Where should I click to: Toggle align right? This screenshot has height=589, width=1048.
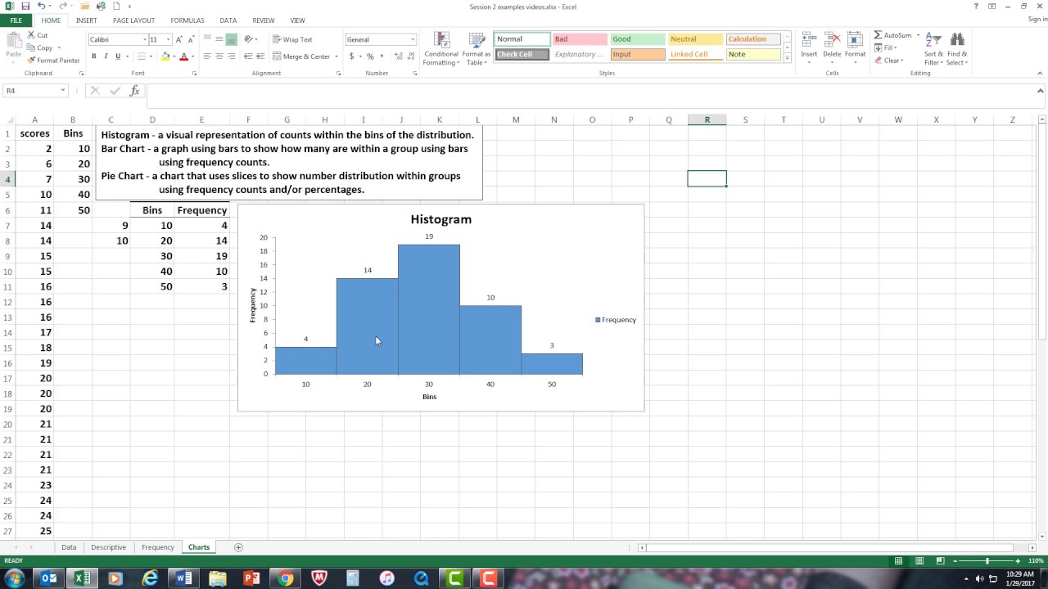point(231,56)
